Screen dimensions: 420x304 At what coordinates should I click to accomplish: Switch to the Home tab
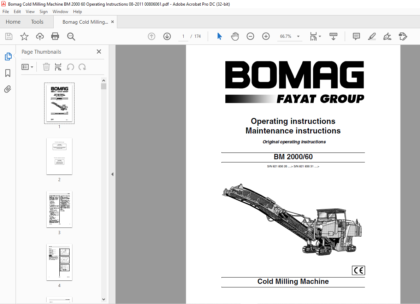[13, 22]
